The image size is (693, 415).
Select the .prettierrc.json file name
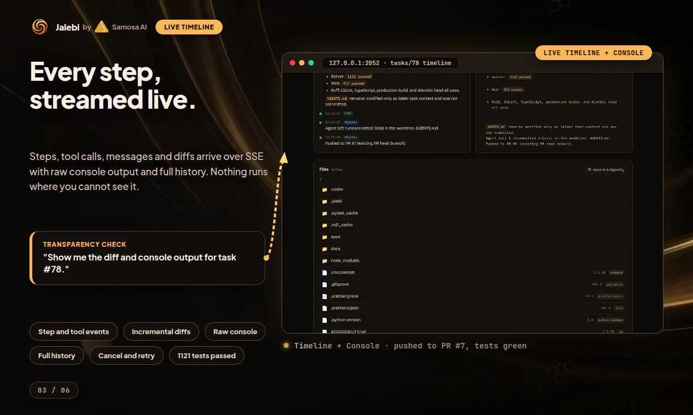click(x=344, y=308)
